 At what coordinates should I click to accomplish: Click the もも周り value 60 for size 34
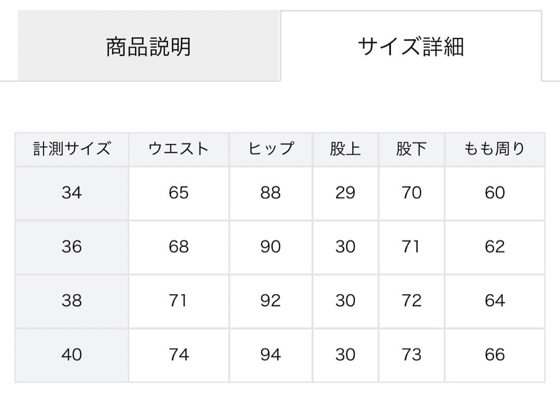[496, 193]
